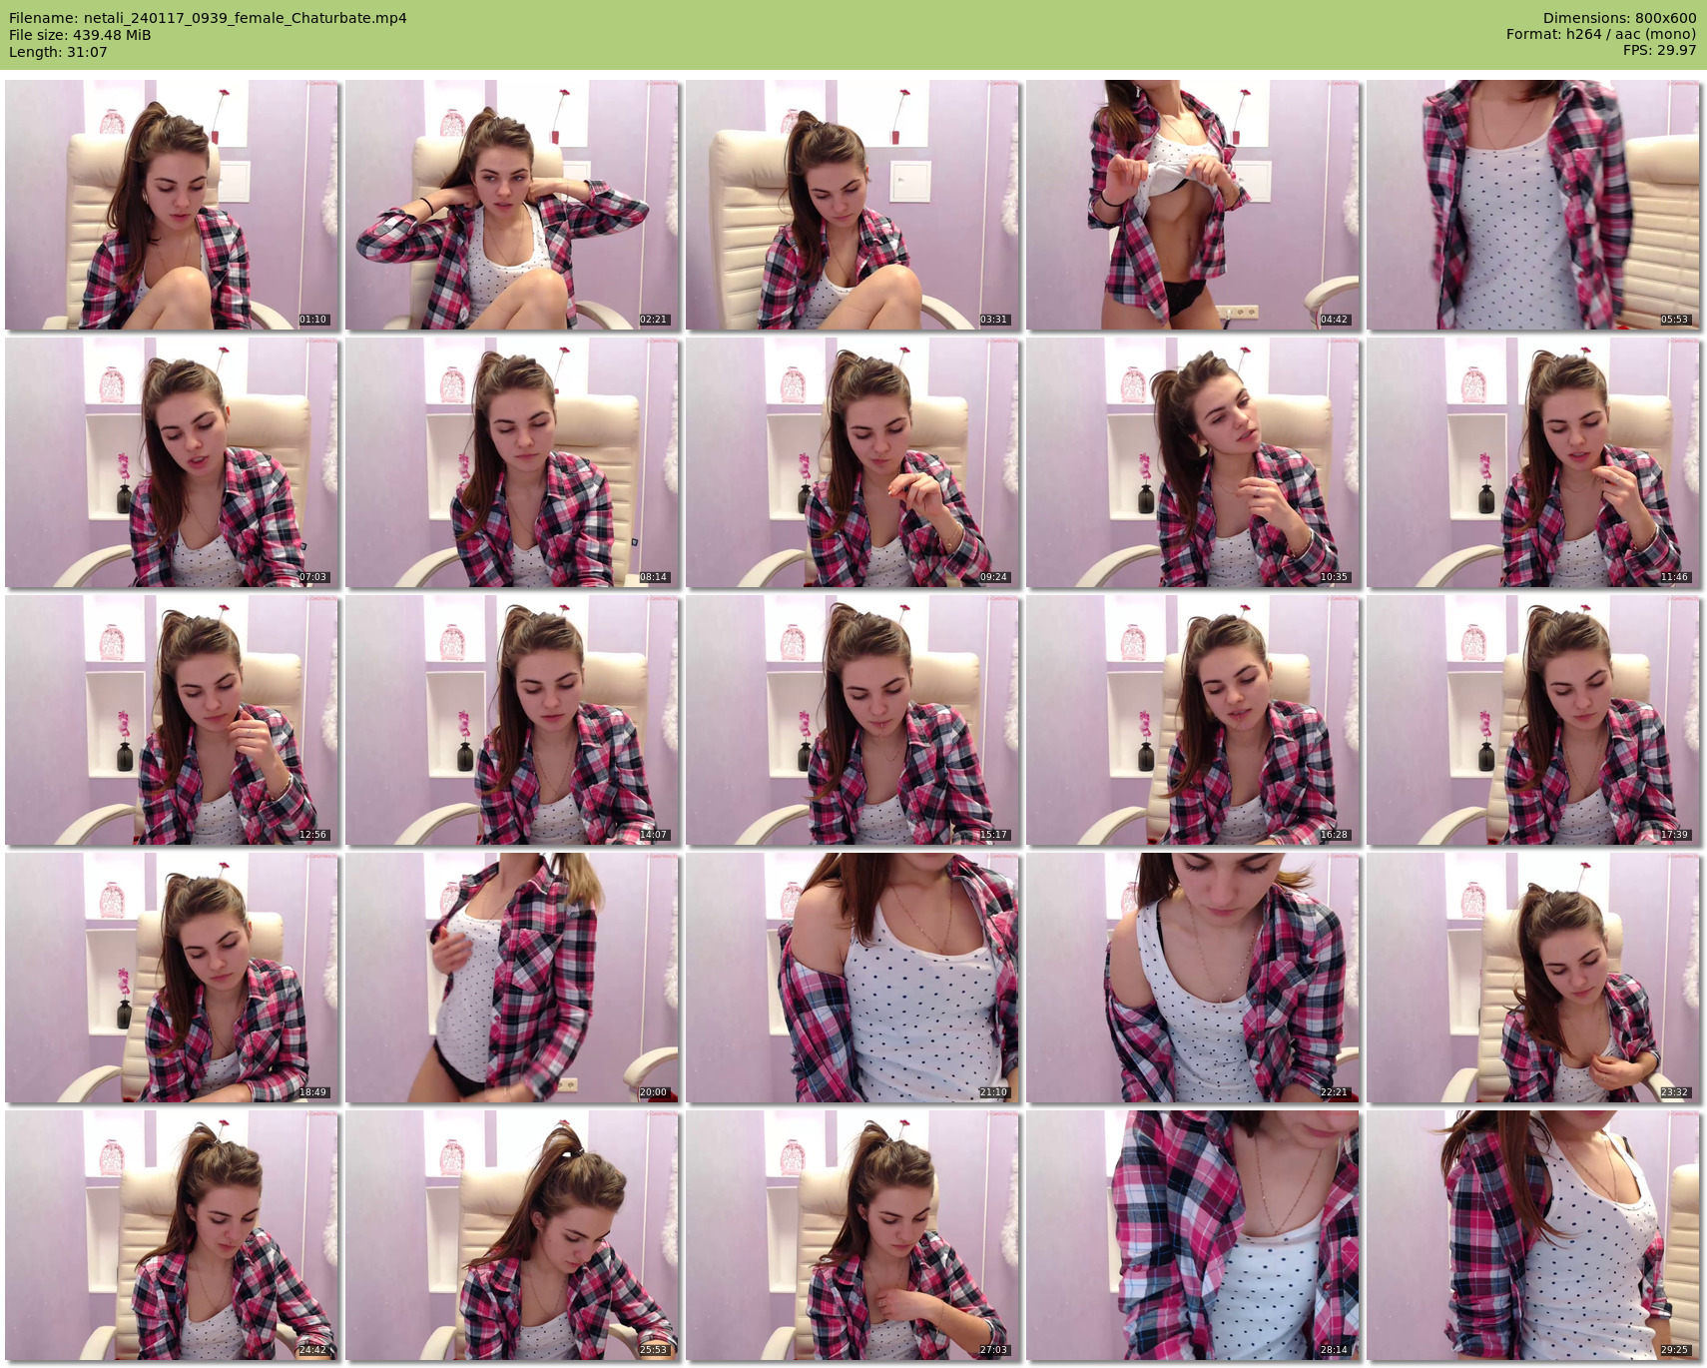1707x1368 pixels.
Task: Select the frame at 07:03
Action: [172, 462]
